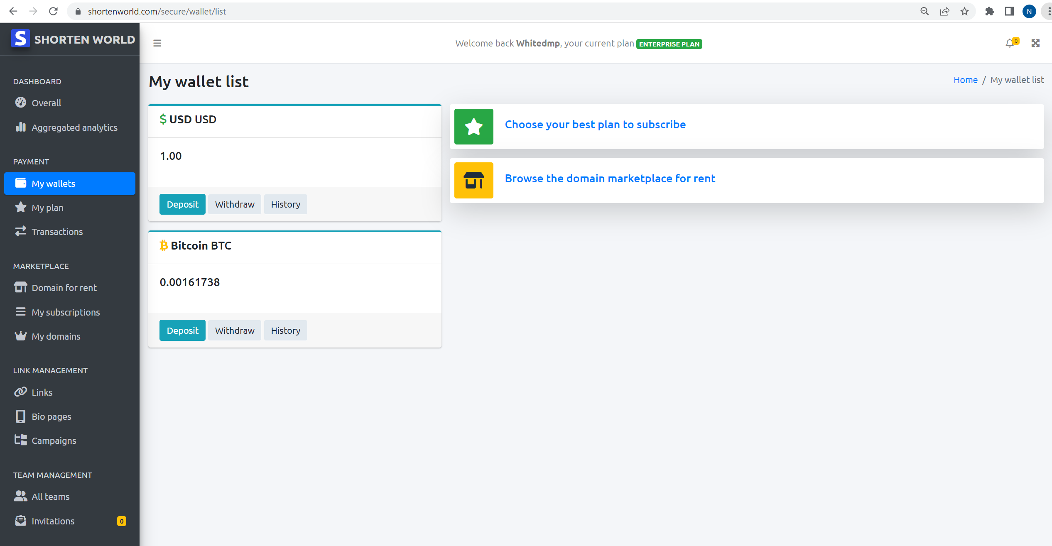Select the Links management icon
Viewport: 1052px width, 546px height.
(20, 392)
